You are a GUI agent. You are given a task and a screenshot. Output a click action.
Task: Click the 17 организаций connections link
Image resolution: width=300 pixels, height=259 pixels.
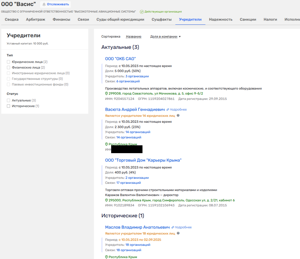[128, 183]
